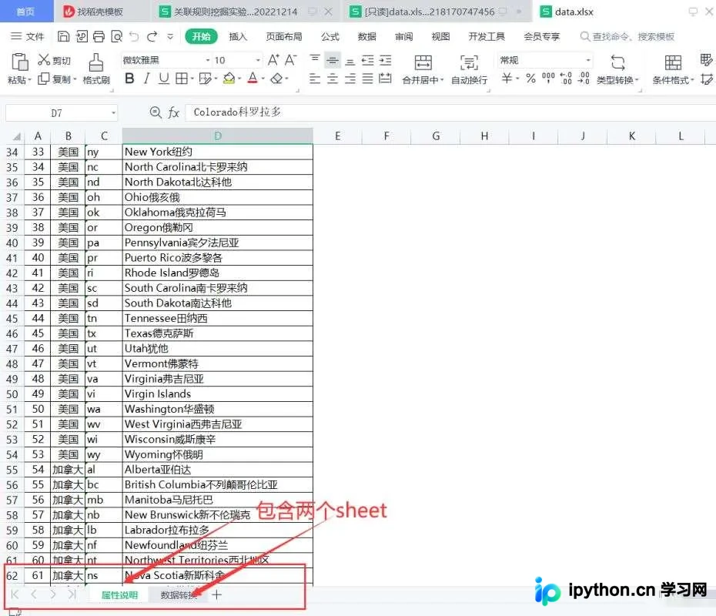The image size is (716, 616).
Task: Click Merge and Center button
Action: (x=423, y=69)
